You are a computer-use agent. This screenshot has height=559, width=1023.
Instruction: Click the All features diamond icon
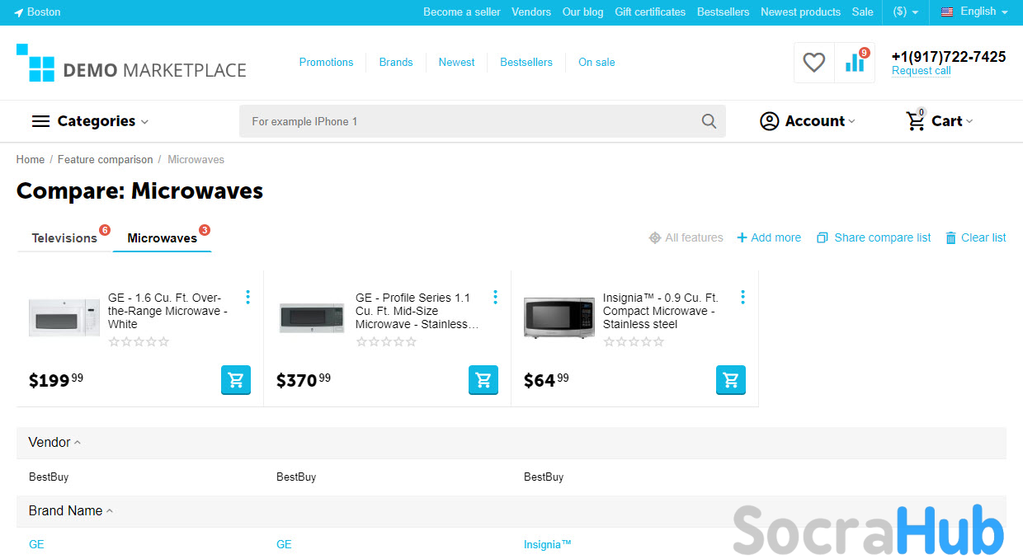(x=655, y=237)
